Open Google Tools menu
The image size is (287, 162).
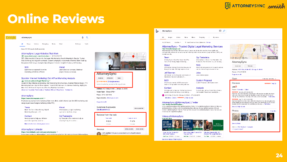(86, 44)
